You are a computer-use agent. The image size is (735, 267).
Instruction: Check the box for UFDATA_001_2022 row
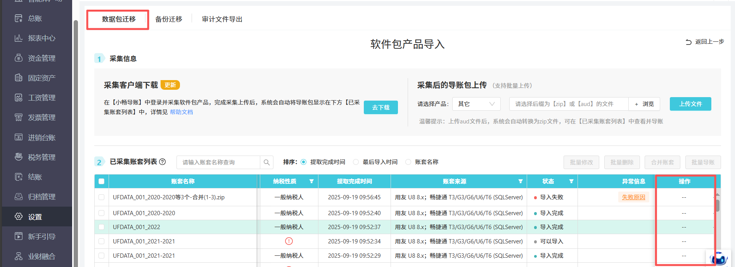click(102, 227)
